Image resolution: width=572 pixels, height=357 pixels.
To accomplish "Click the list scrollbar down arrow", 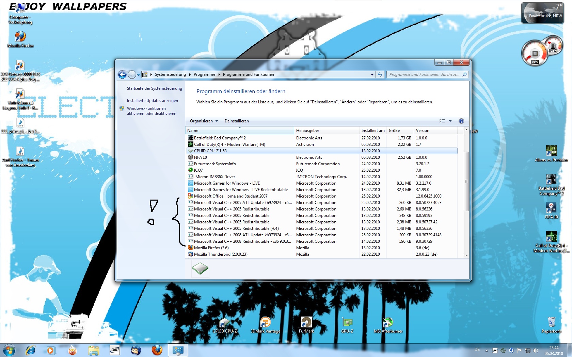I will [466, 255].
